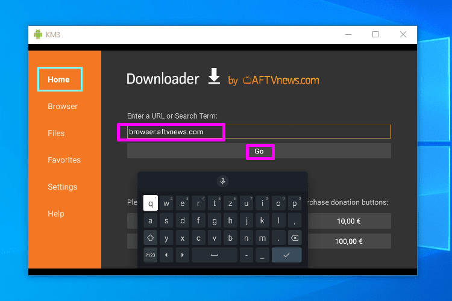Minimize the KM3 window
Screen dimensions: 452x301
point(348,34)
